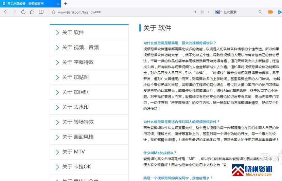The height and width of the screenshot is (181, 282).
Task: Select 关于 卡拉OK category
Action: (89, 167)
